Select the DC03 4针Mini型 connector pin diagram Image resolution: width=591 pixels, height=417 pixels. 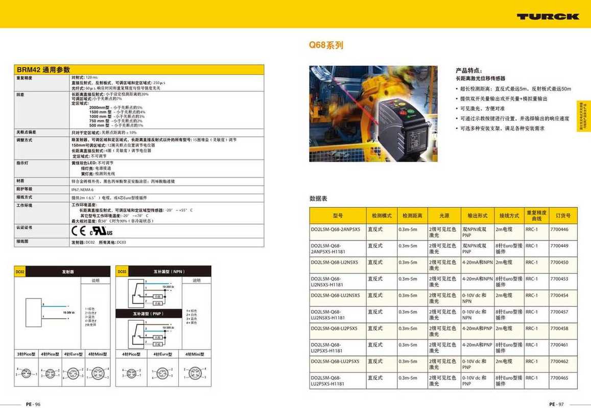coord(195,373)
